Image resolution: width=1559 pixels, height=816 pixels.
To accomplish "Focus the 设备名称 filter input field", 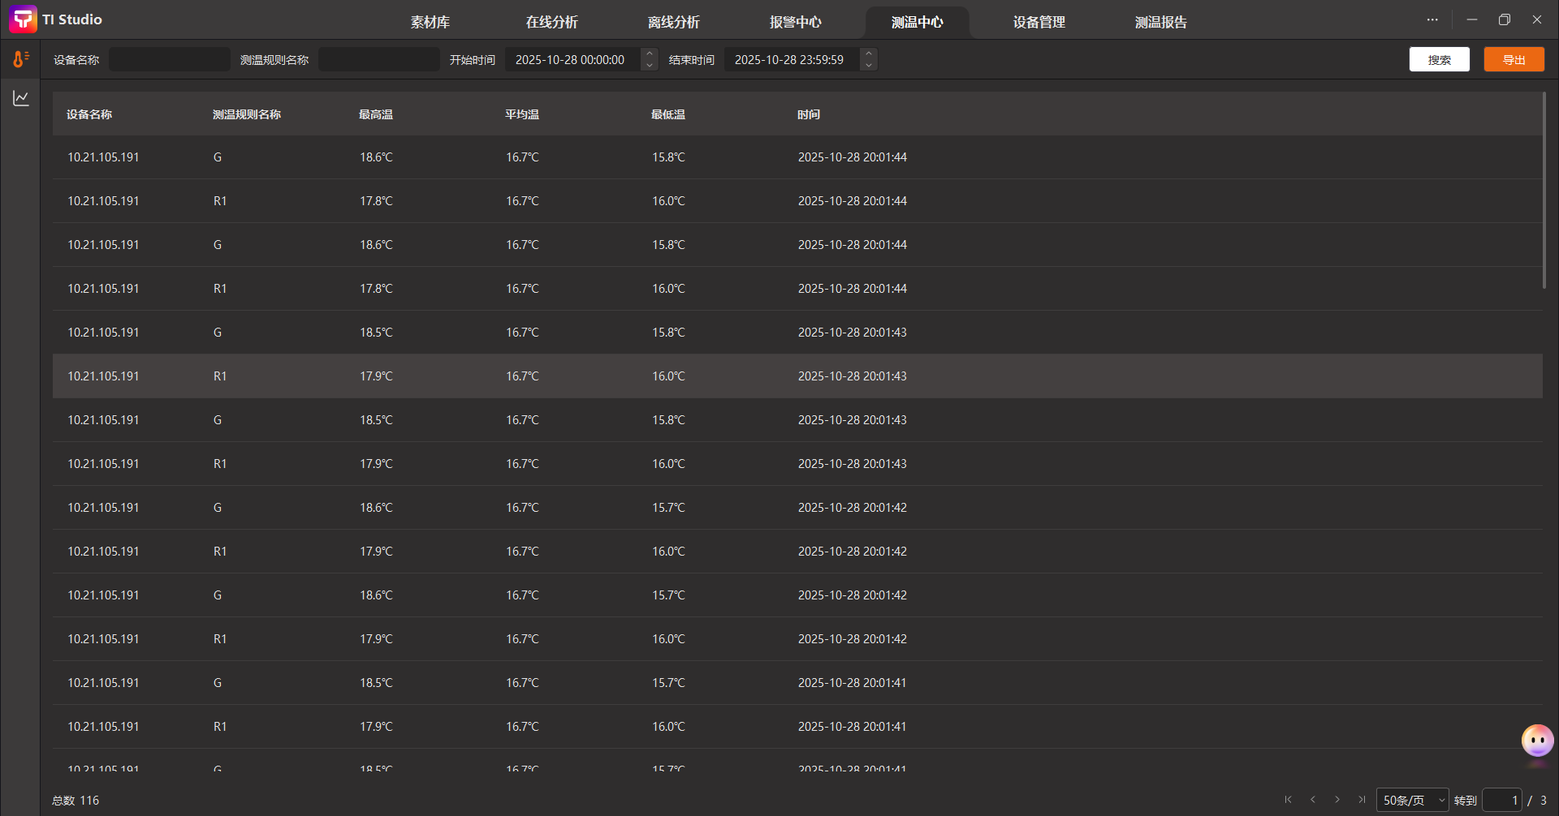I will [x=170, y=59].
